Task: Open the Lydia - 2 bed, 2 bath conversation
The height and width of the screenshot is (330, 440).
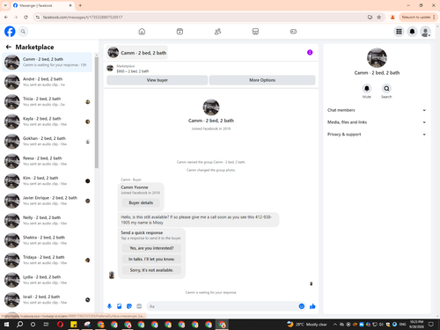Action: [x=48, y=280]
